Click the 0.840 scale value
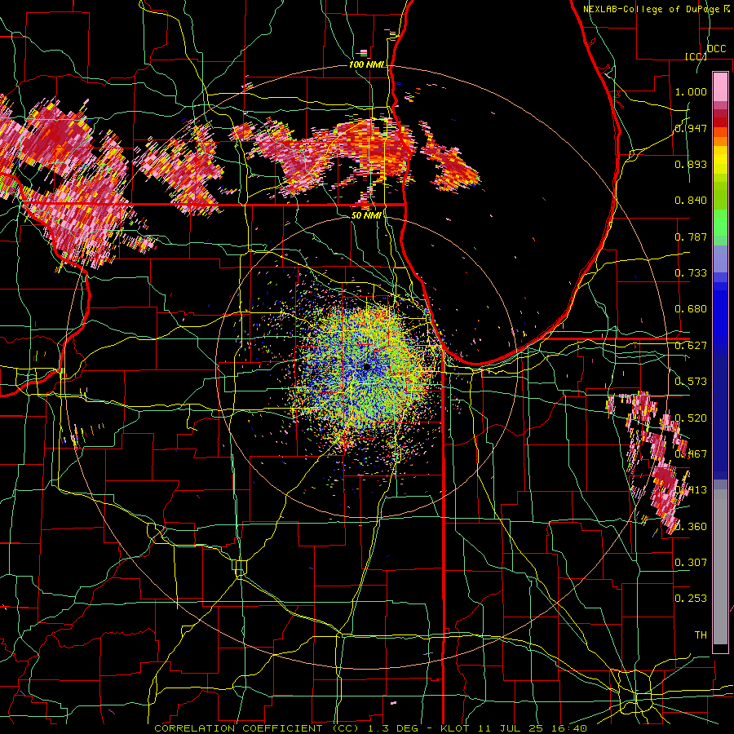 click(691, 201)
